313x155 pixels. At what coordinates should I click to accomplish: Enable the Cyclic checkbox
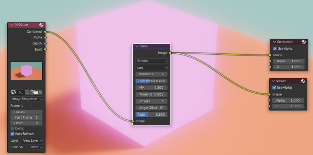coord(12,128)
